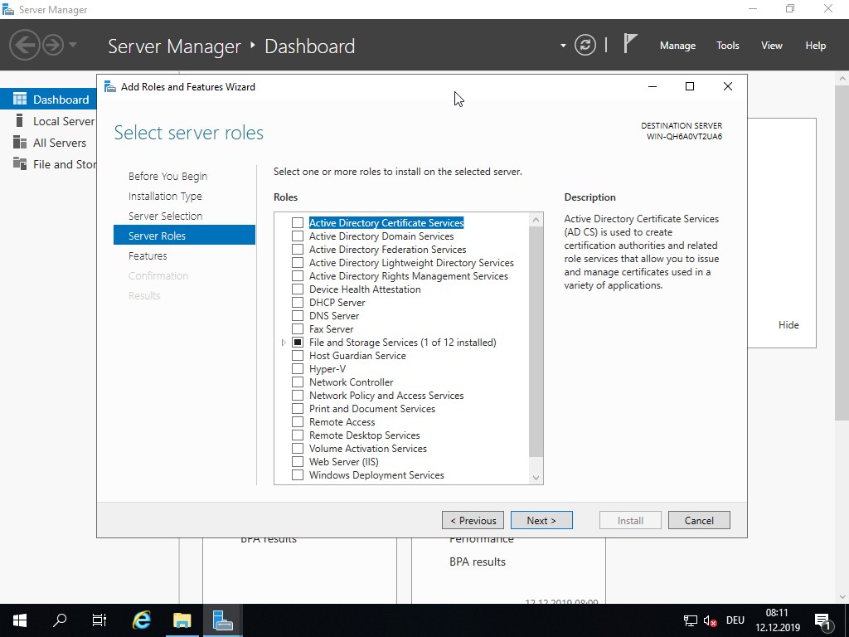The width and height of the screenshot is (849, 637).
Task: Click the File and Storage icon
Action: (x=20, y=163)
